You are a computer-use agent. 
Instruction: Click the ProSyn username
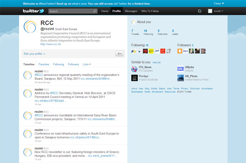143,76
